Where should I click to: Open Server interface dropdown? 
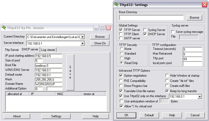pyautogui.click(x=82, y=44)
